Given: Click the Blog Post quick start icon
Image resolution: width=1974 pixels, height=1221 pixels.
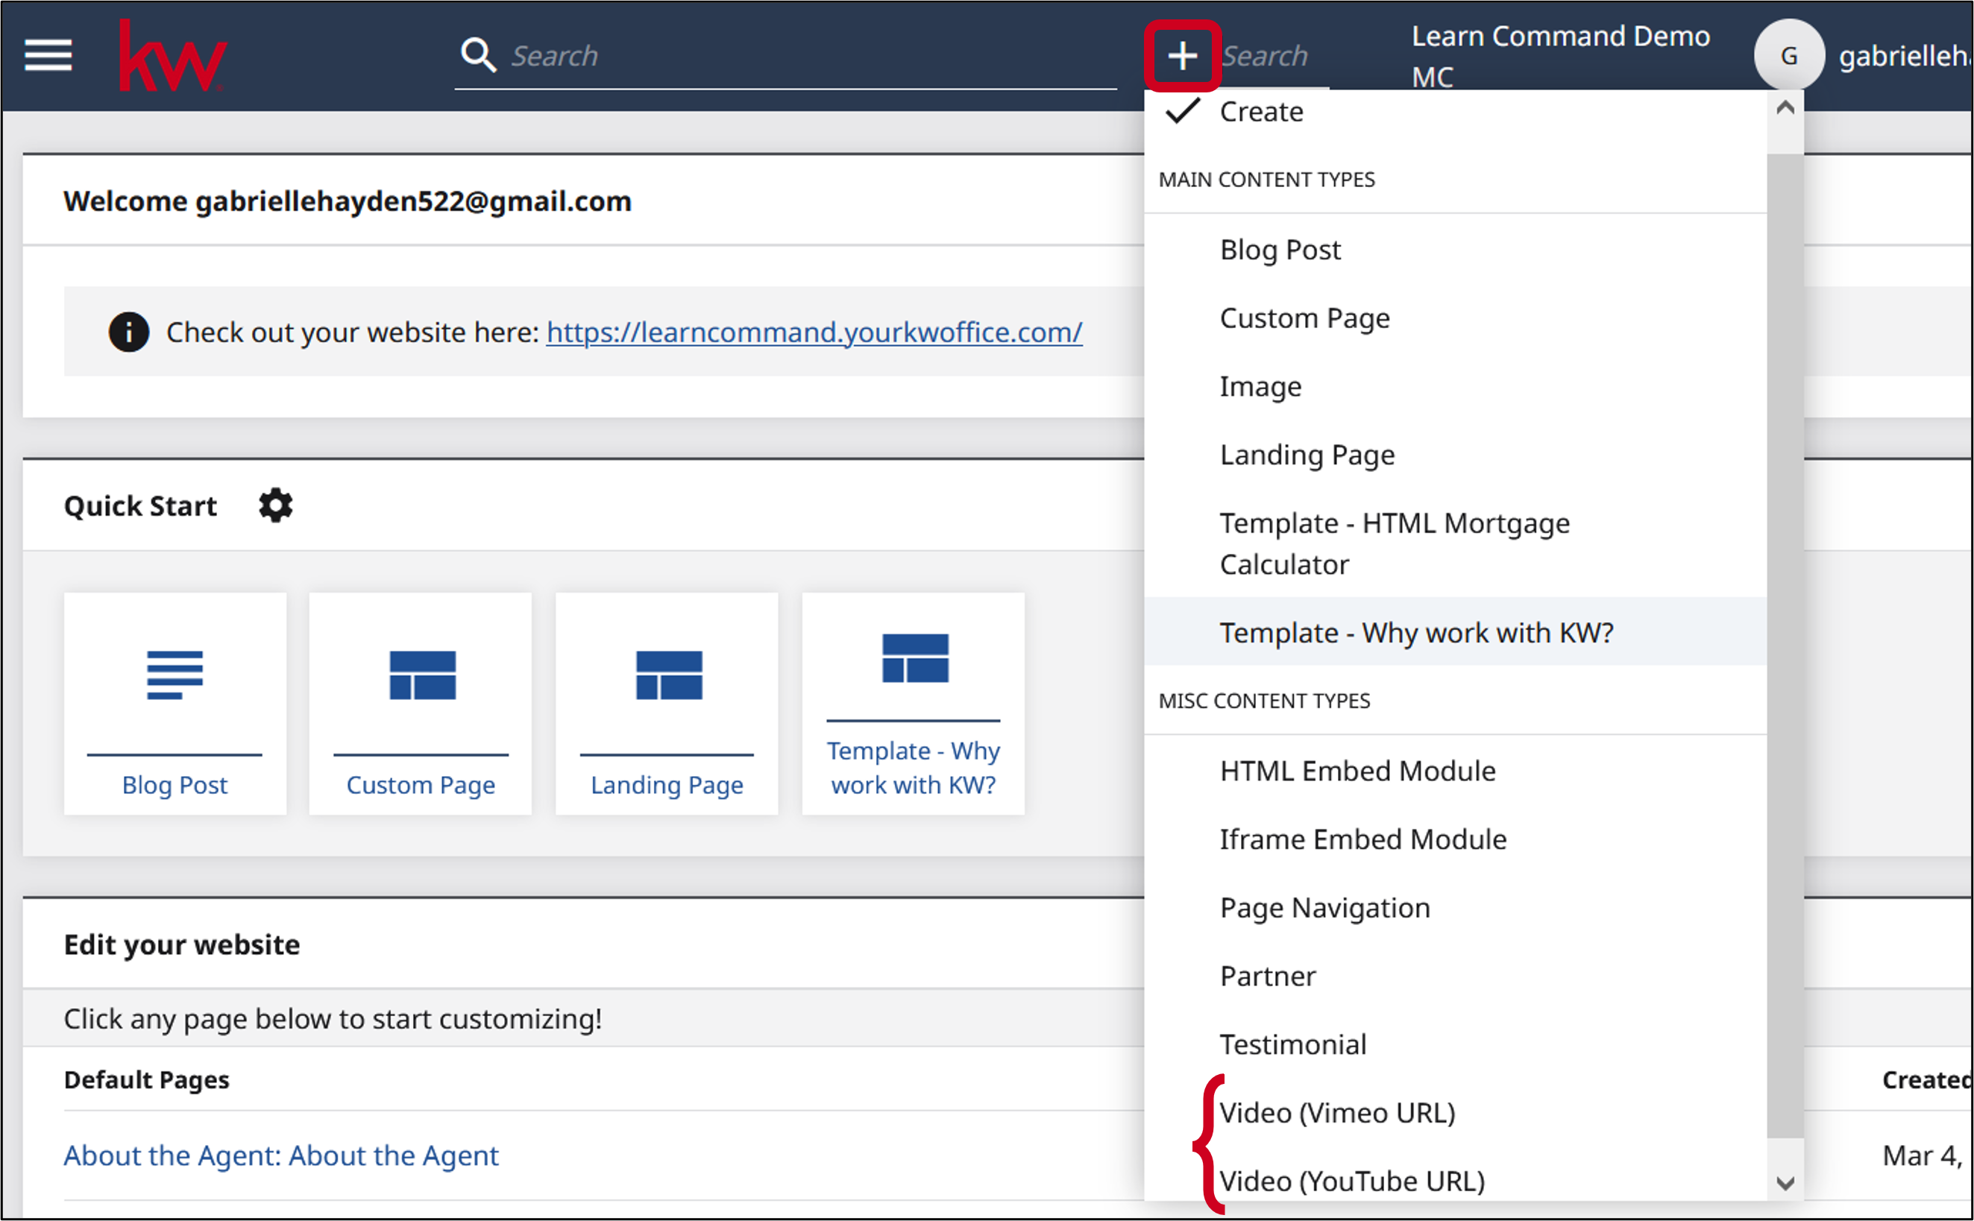Looking at the screenshot, I should point(175,675).
